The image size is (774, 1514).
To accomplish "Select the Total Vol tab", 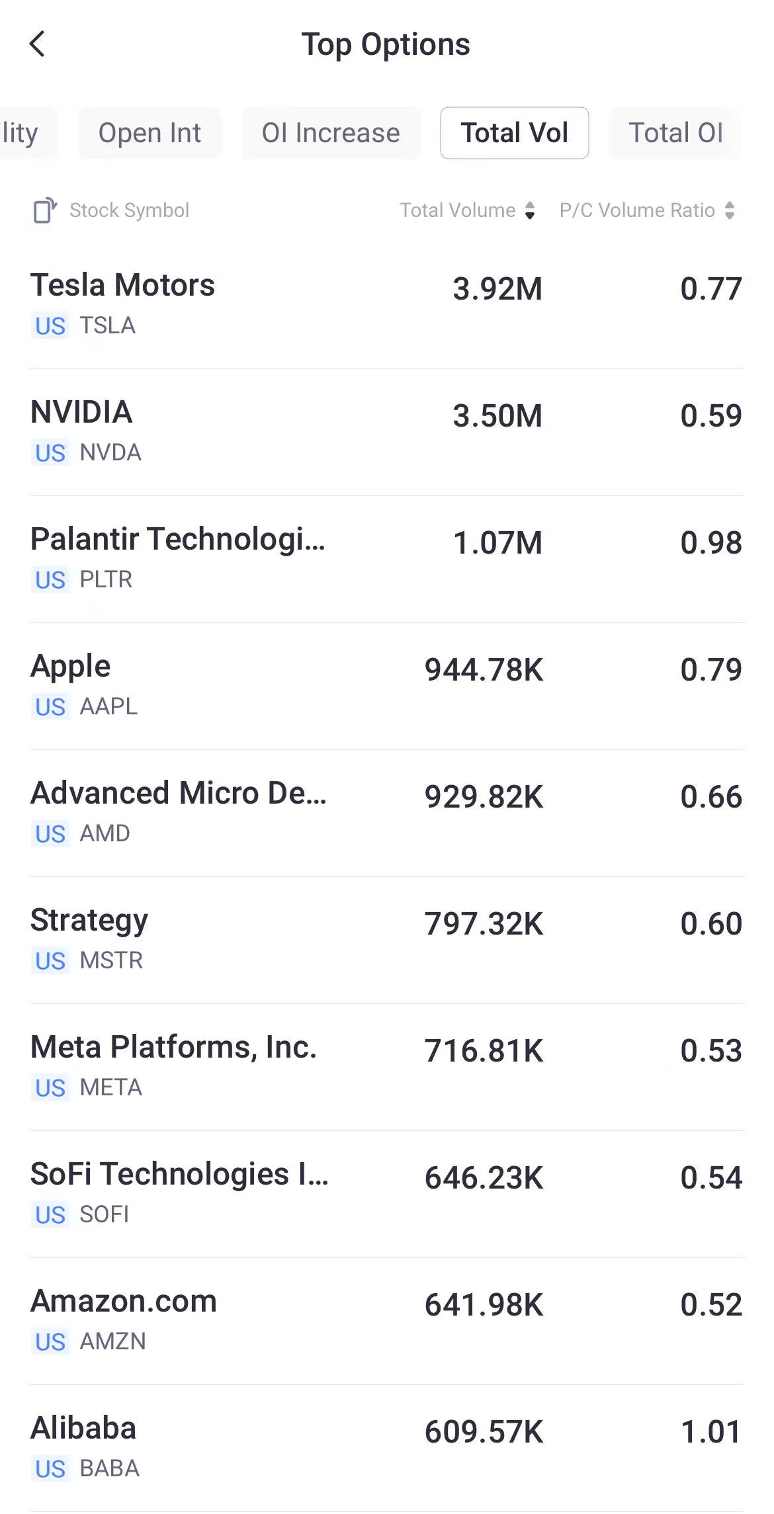I will 514,133.
